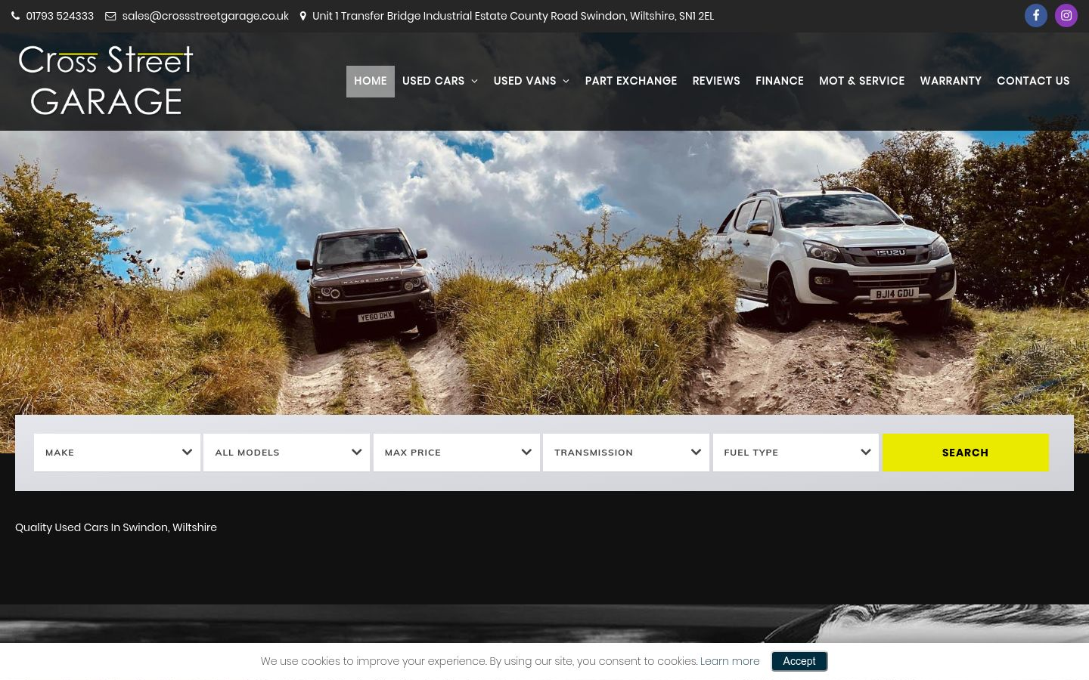Open the Reviews page
This screenshot has width=1089, height=680.
point(716,81)
